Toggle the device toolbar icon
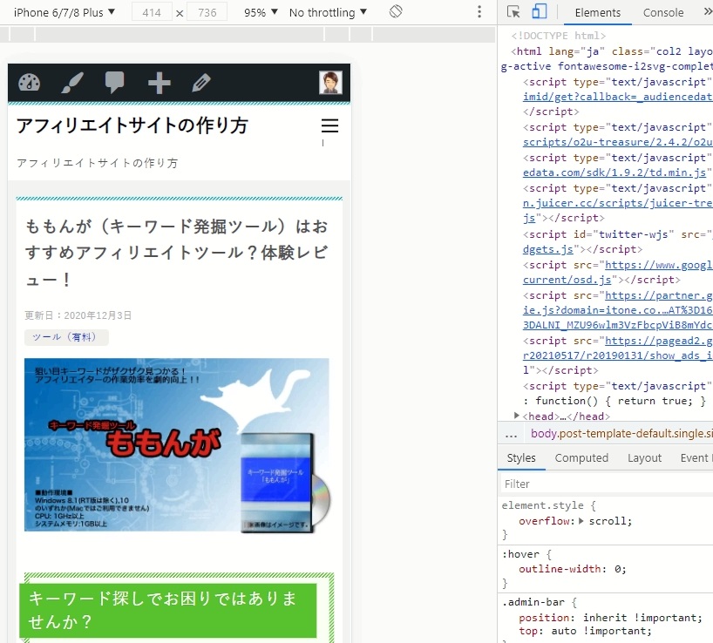The image size is (713, 643). point(540,12)
